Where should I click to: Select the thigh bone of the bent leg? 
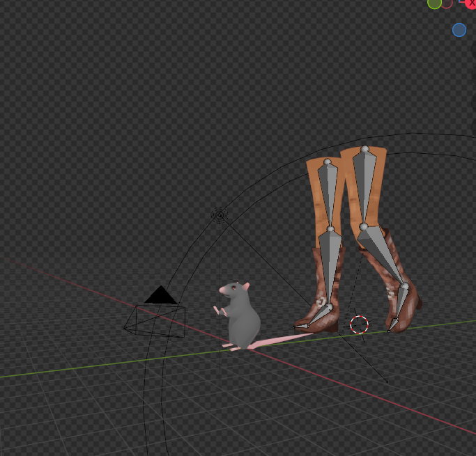point(364,187)
